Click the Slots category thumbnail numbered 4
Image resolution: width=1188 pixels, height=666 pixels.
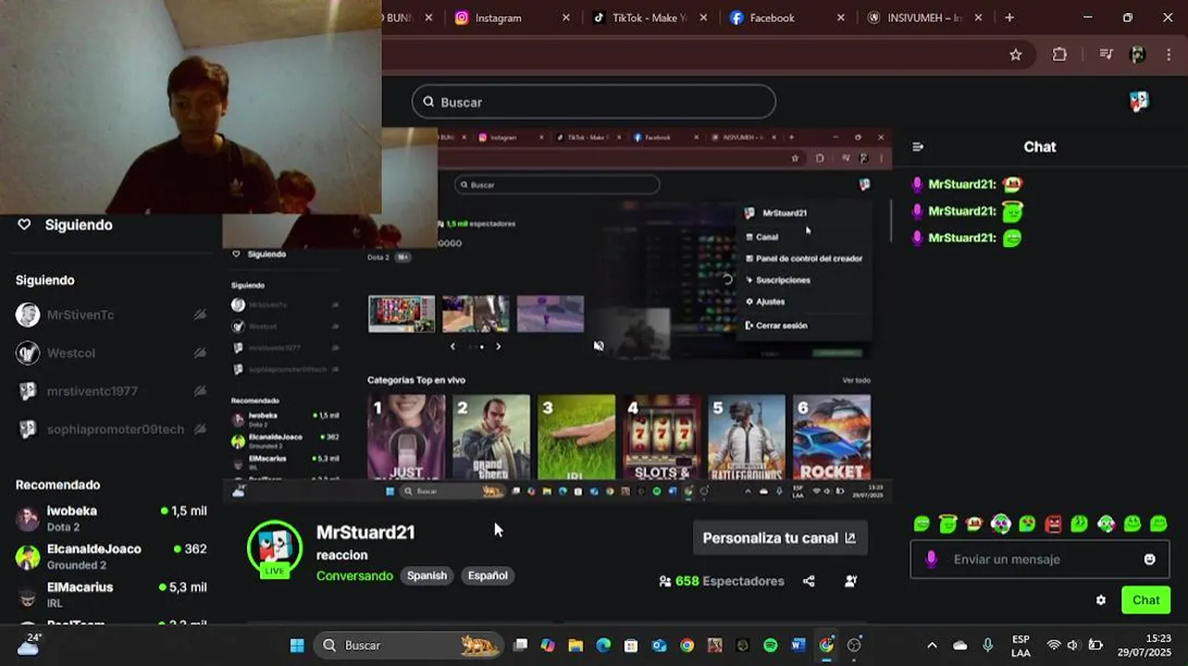click(x=662, y=437)
